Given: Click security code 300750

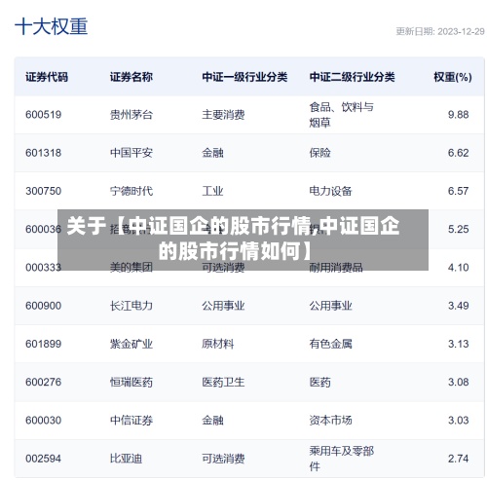Looking at the screenshot, I should coord(44,191).
